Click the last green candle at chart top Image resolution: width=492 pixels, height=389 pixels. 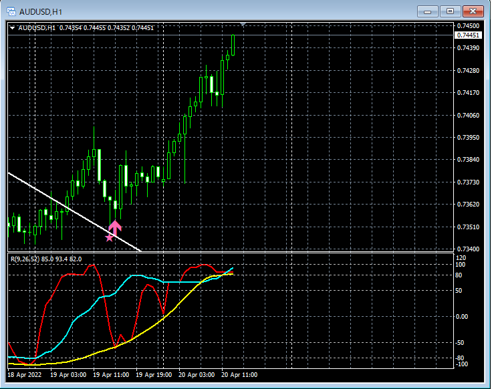pyautogui.click(x=233, y=45)
